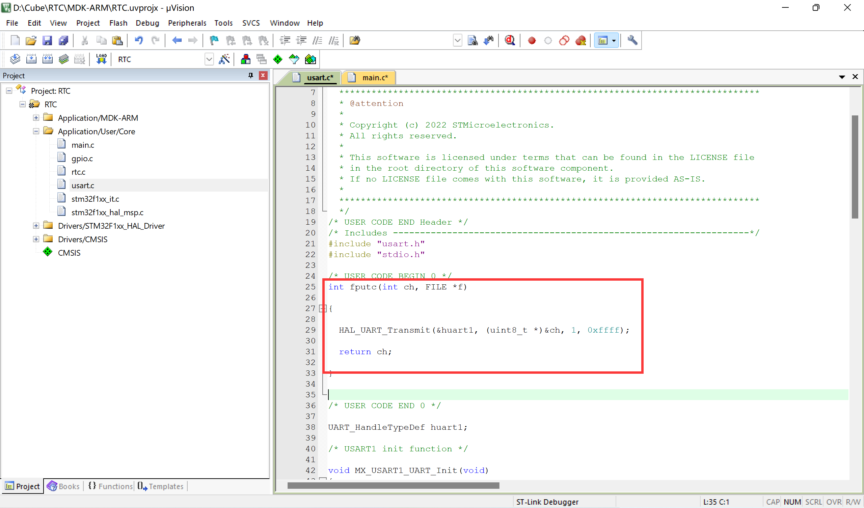Save all files with the Save All icon

click(x=63, y=40)
